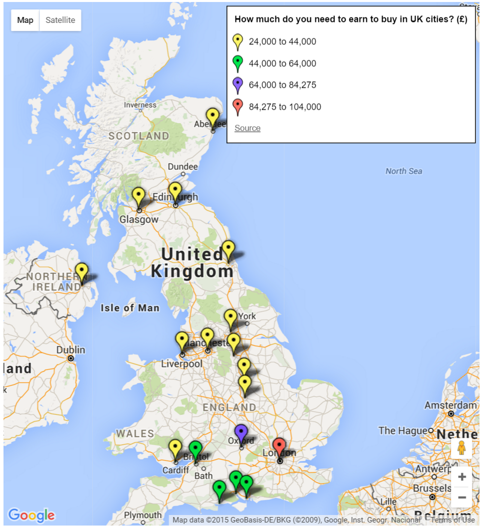Click the purple marker pin on Oxford
The width and height of the screenshot is (483, 526).
(241, 432)
